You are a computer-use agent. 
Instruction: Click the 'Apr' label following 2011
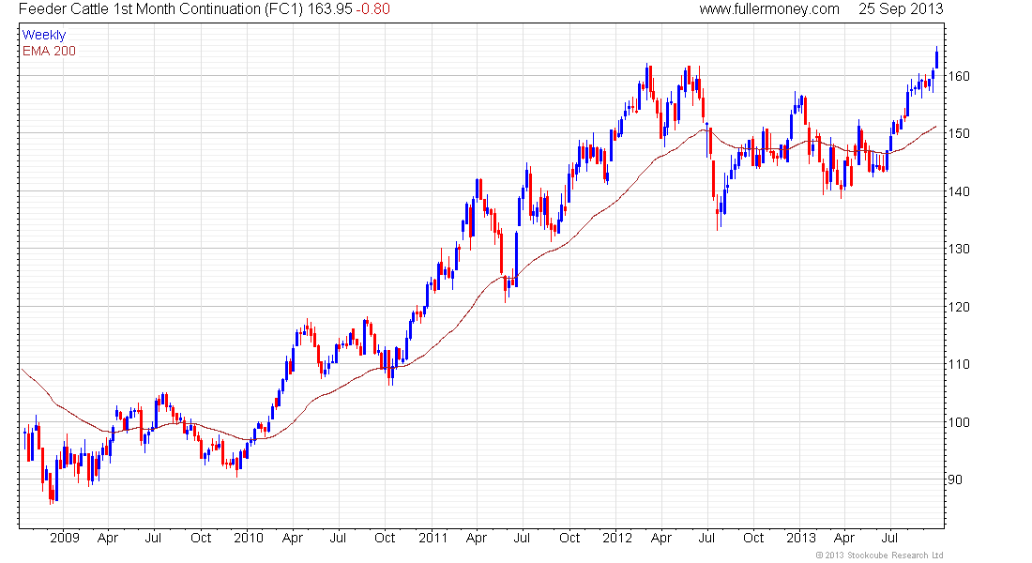[476, 538]
